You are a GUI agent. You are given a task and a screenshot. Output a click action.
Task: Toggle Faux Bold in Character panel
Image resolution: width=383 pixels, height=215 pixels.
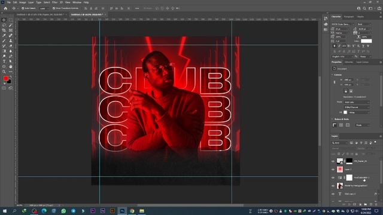point(335,46)
